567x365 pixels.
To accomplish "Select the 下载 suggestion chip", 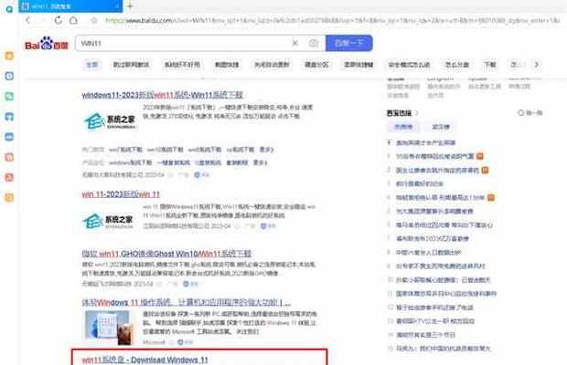I will (490, 65).
